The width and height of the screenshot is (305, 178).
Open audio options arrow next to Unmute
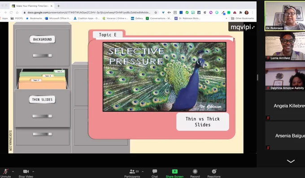pyautogui.click(x=13, y=171)
